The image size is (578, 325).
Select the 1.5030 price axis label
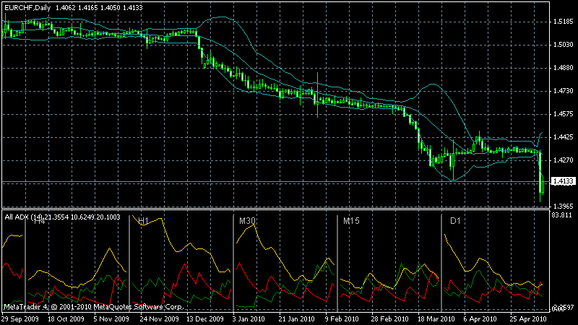(564, 45)
